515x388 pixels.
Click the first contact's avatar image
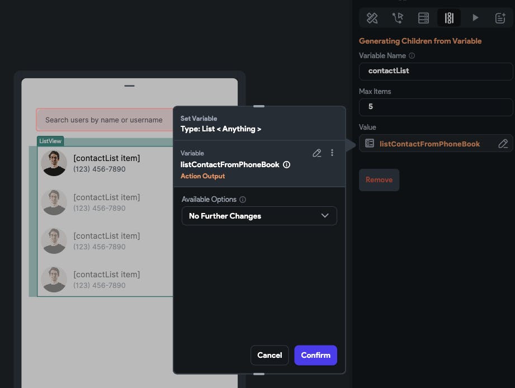click(54, 163)
